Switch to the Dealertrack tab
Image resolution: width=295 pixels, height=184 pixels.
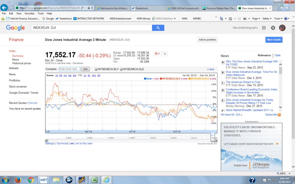click(x=148, y=8)
